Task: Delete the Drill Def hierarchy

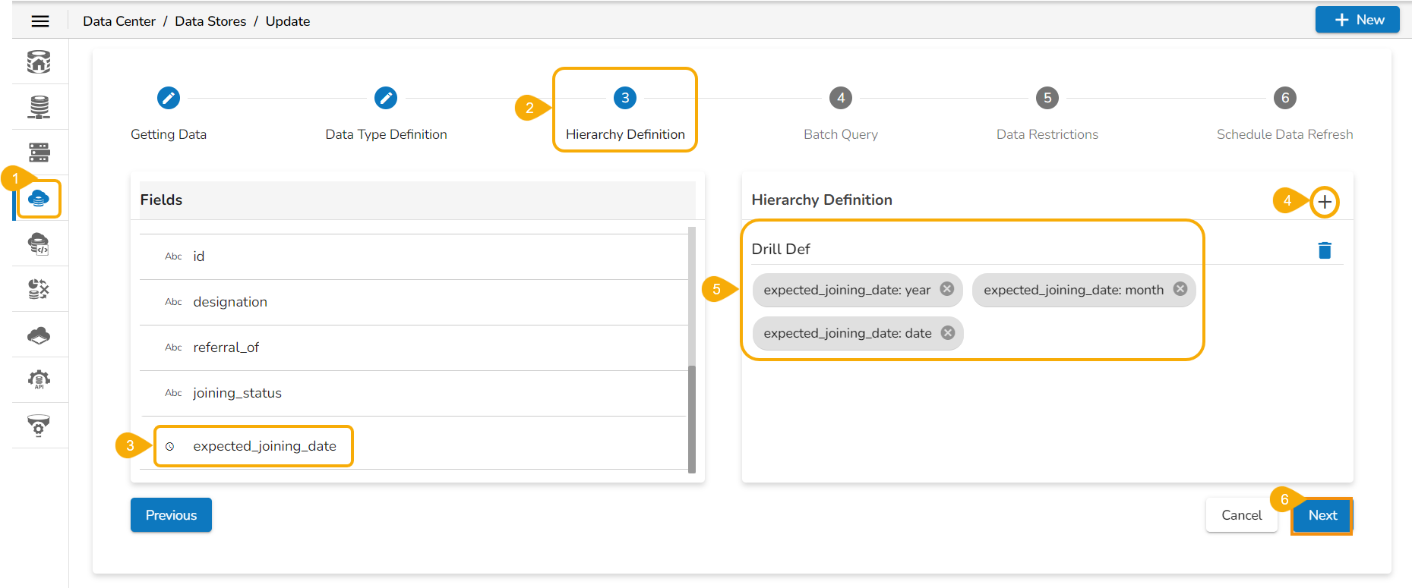Action: coord(1325,250)
